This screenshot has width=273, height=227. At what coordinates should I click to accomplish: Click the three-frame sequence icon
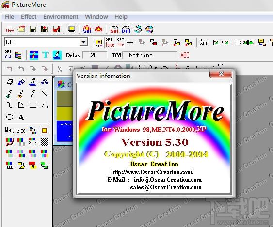point(244,42)
